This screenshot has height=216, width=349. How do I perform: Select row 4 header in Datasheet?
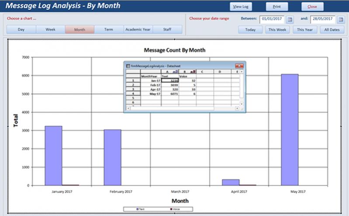133,94
